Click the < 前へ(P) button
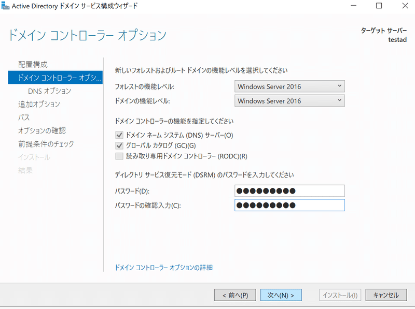 pos(235,295)
